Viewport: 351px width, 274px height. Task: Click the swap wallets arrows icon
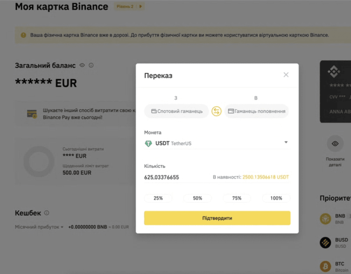point(217,111)
